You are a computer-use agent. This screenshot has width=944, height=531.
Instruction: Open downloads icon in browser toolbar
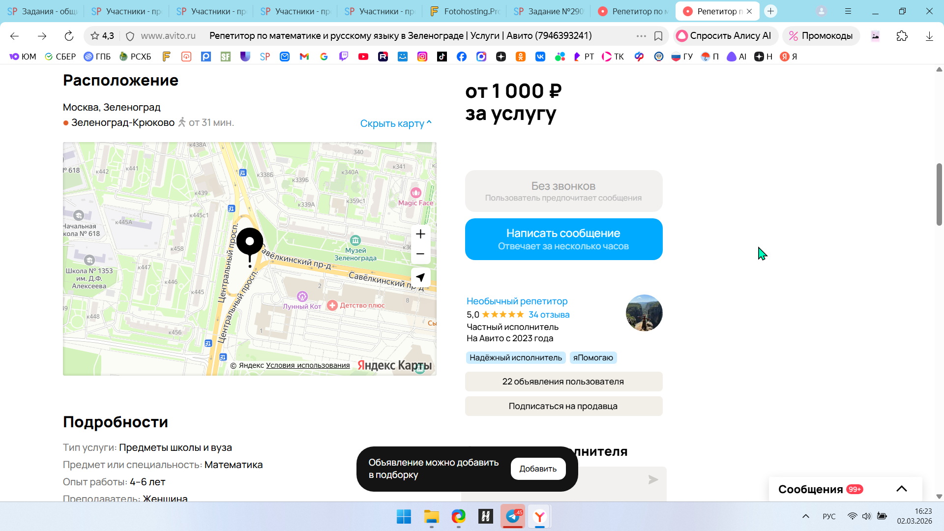[929, 36]
